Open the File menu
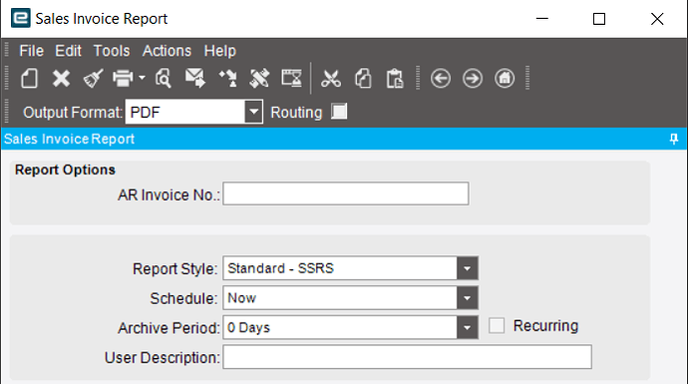 pyautogui.click(x=31, y=51)
